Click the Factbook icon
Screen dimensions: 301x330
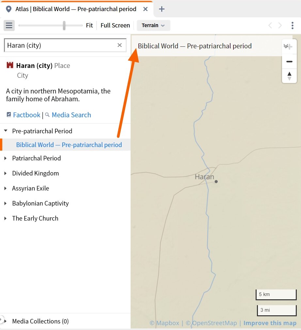[9, 115]
